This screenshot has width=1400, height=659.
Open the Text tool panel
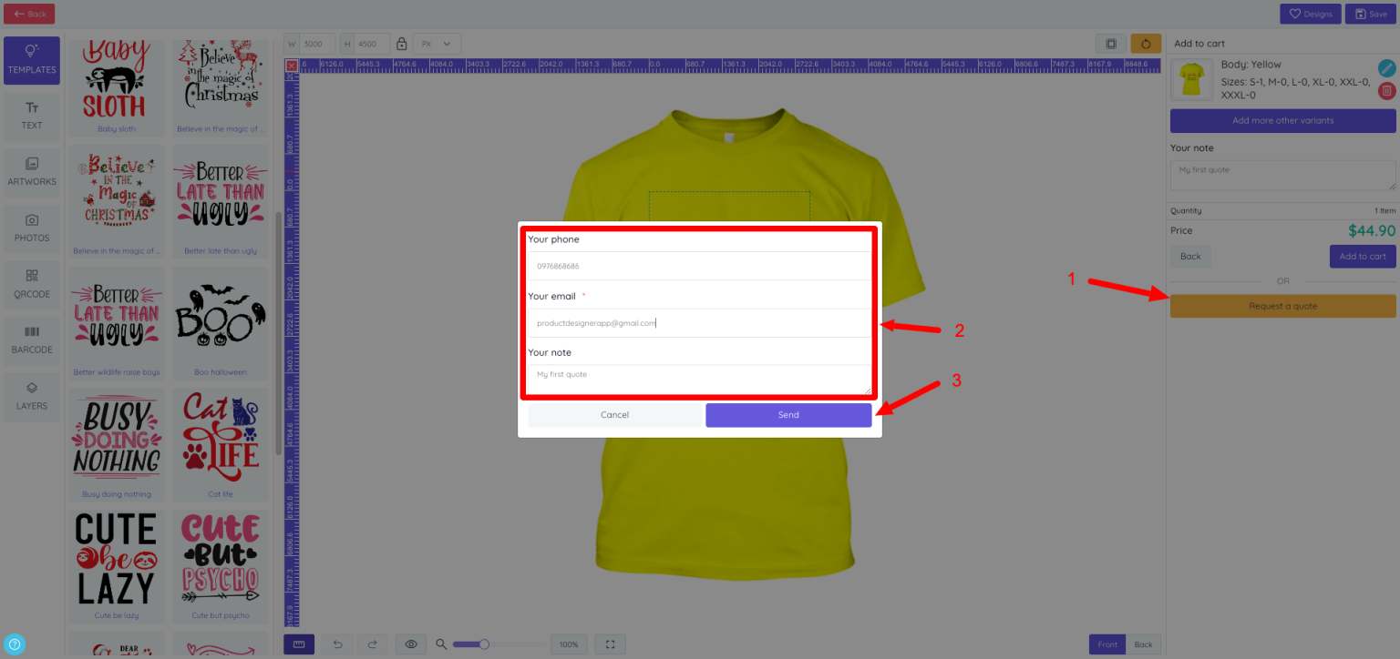coord(32,117)
